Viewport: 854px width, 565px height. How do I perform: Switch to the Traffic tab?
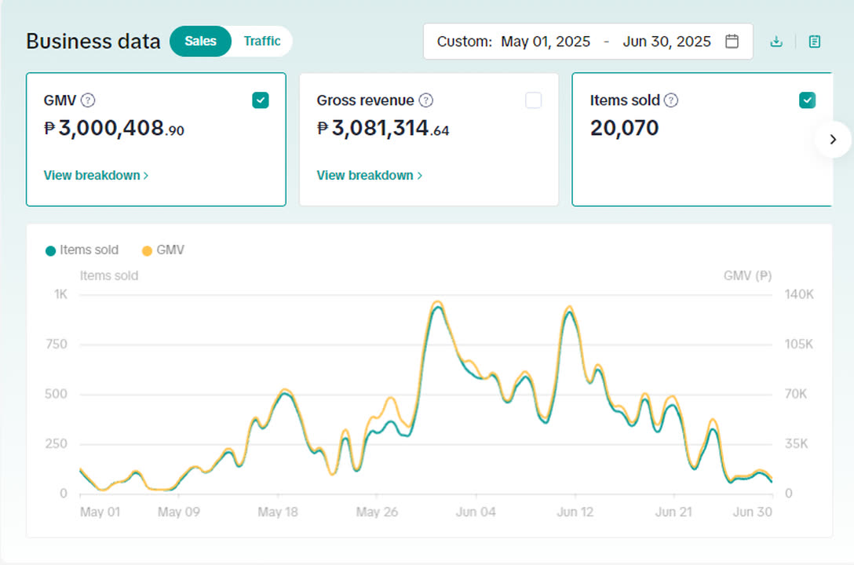(262, 42)
